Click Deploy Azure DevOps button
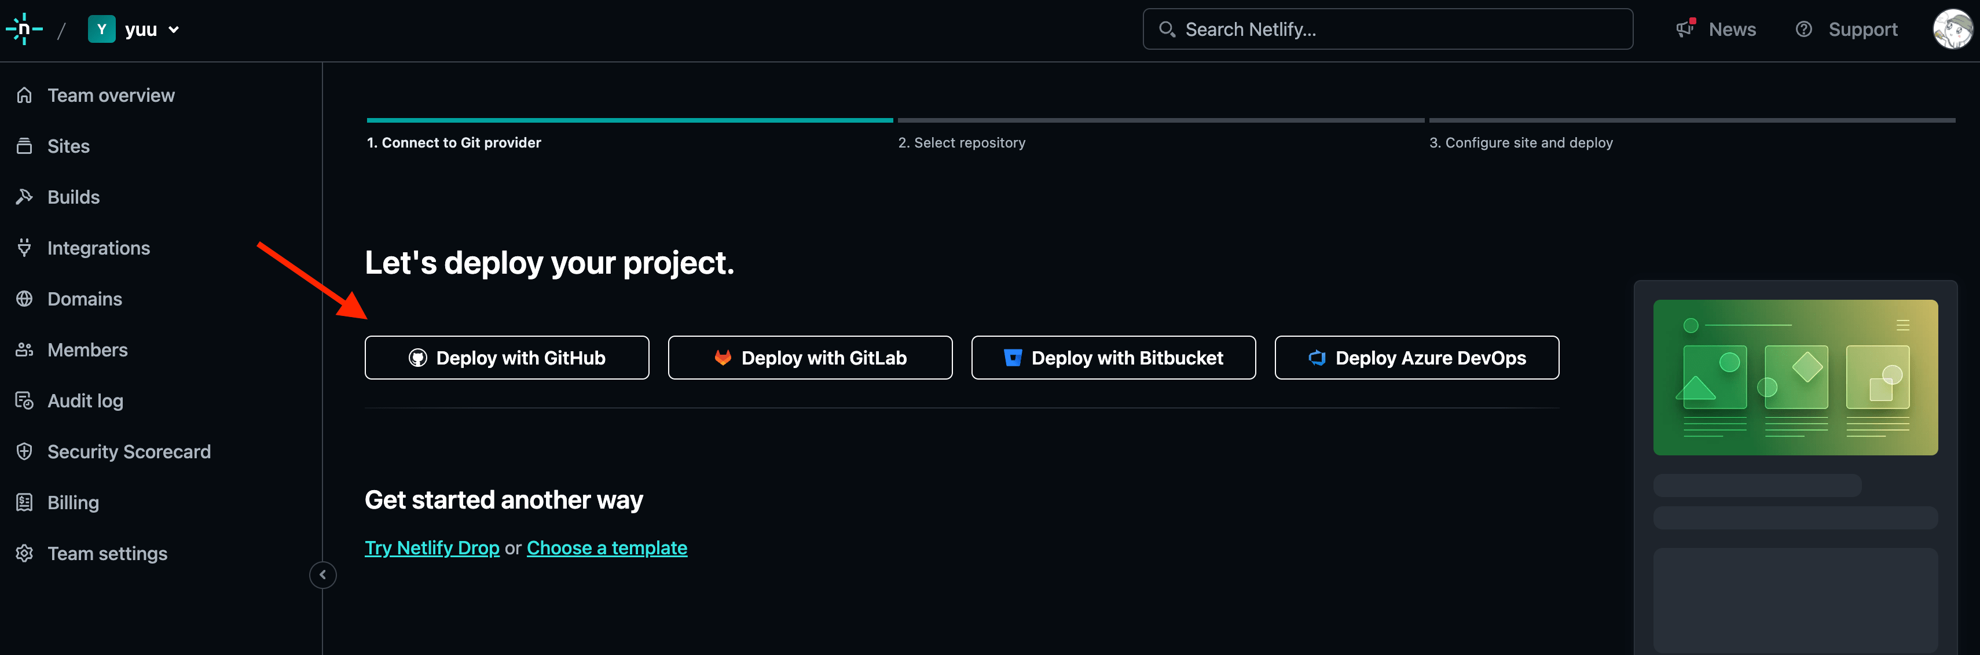Viewport: 1980px width, 655px height. [1417, 358]
